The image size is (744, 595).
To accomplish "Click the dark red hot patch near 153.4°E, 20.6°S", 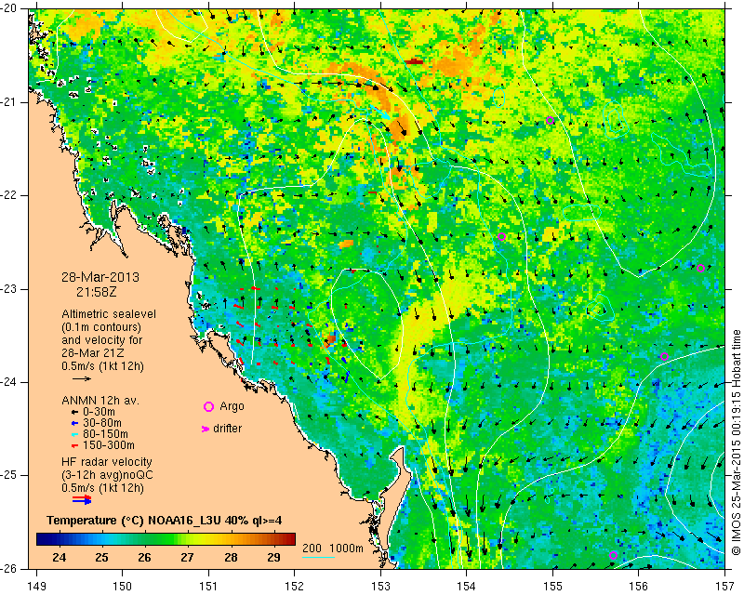I will coord(416,61).
